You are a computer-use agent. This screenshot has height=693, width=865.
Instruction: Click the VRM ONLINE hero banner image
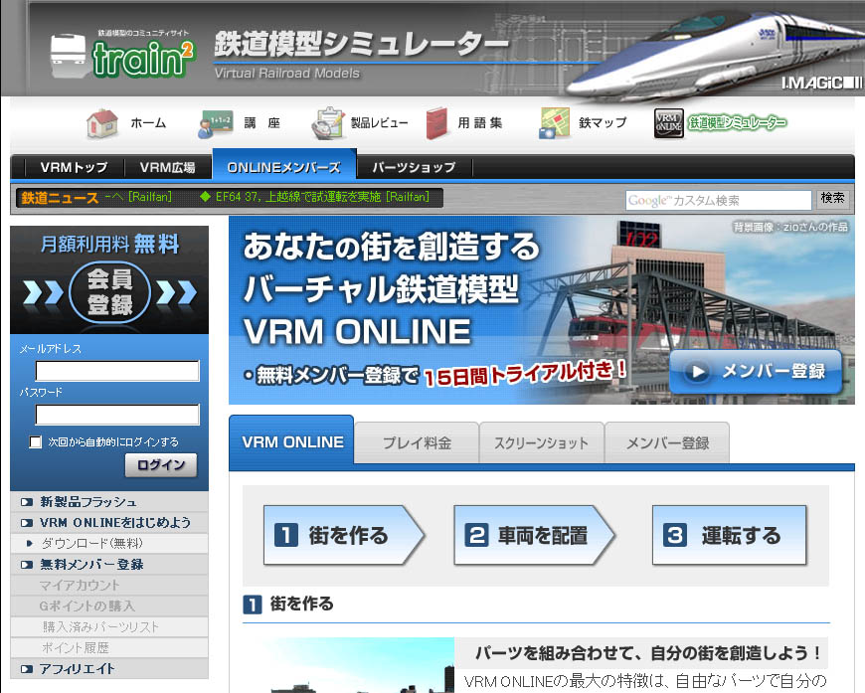point(541,310)
